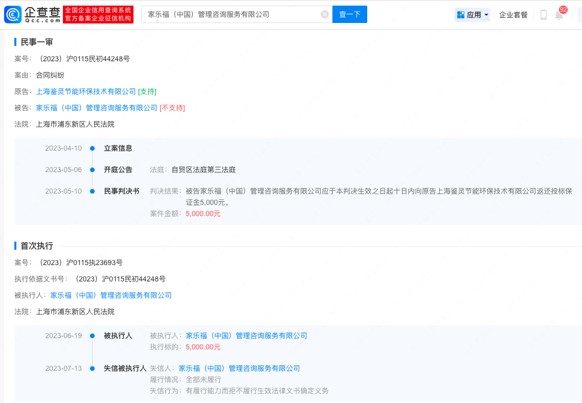582x403 pixels.
Task: Click the 首次执行 section heading
Action: pos(37,246)
